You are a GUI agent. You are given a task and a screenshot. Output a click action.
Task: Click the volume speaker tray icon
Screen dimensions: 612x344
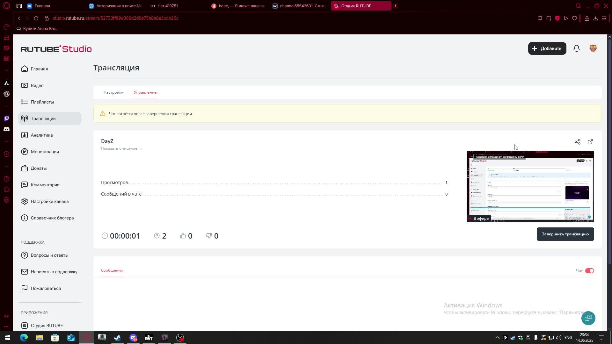(558, 338)
